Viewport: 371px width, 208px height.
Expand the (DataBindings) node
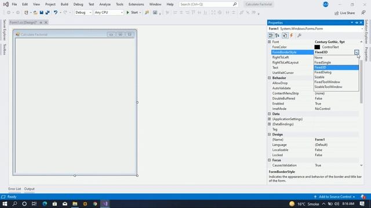click(269, 124)
